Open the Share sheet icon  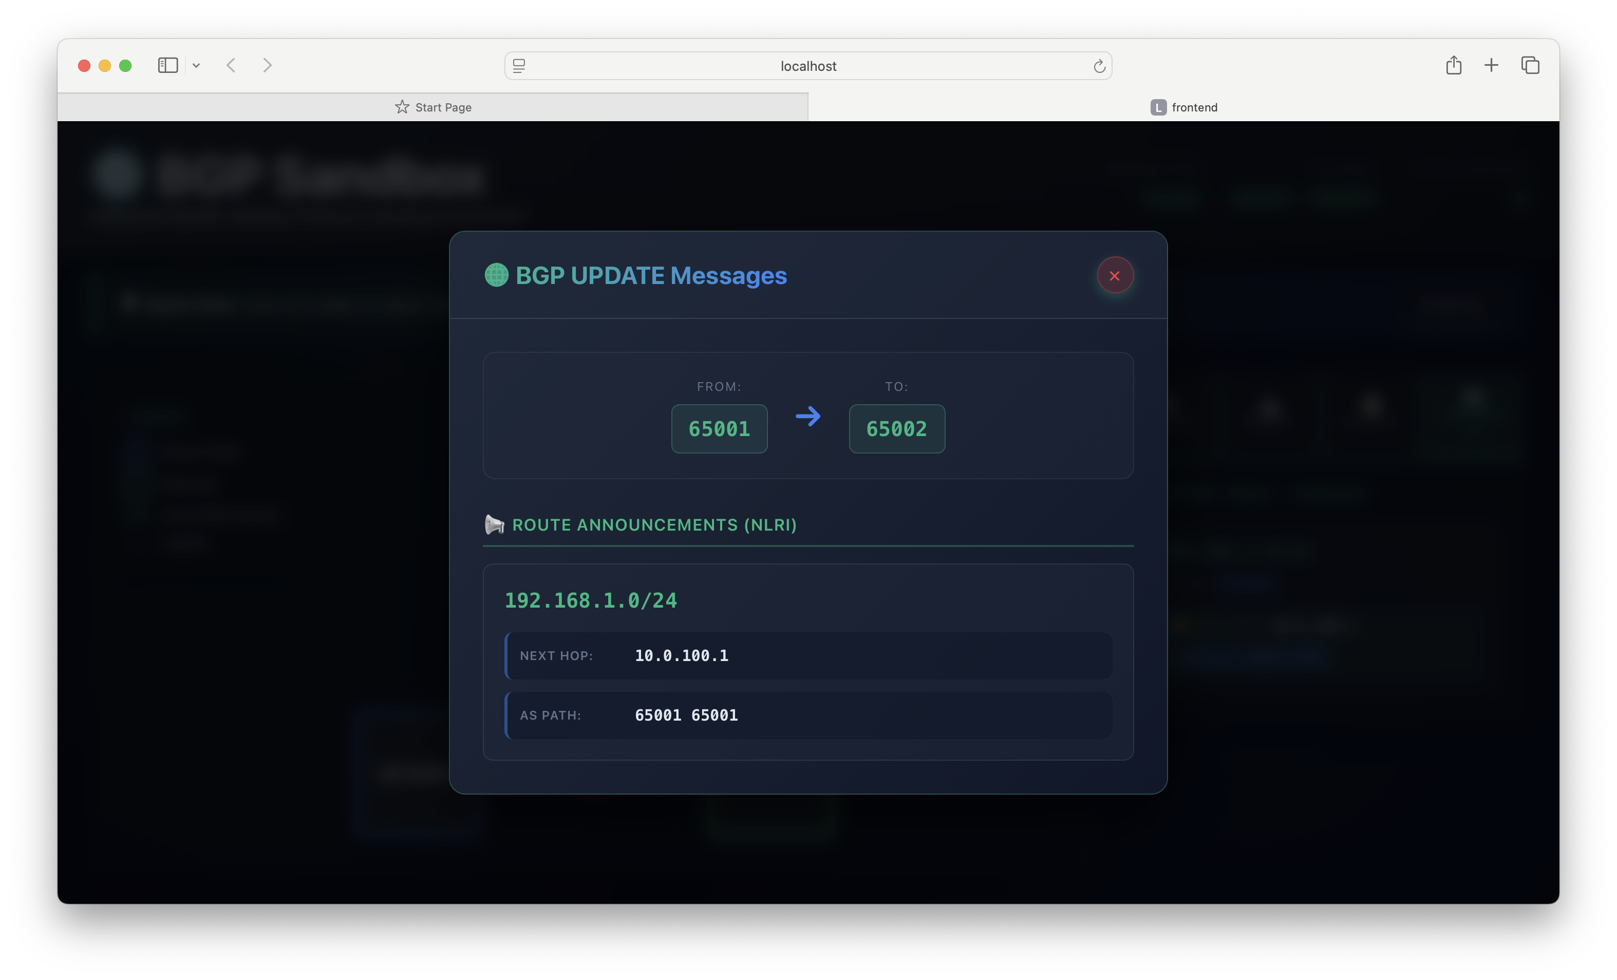(1454, 66)
